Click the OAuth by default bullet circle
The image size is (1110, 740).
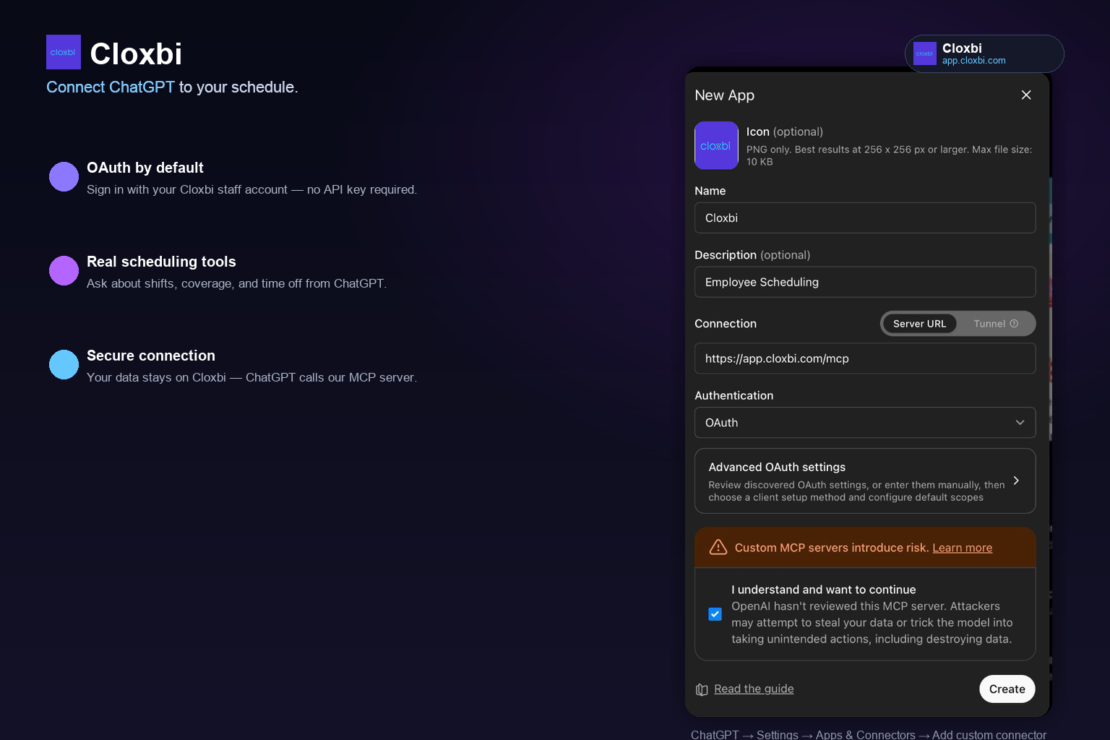(64, 177)
